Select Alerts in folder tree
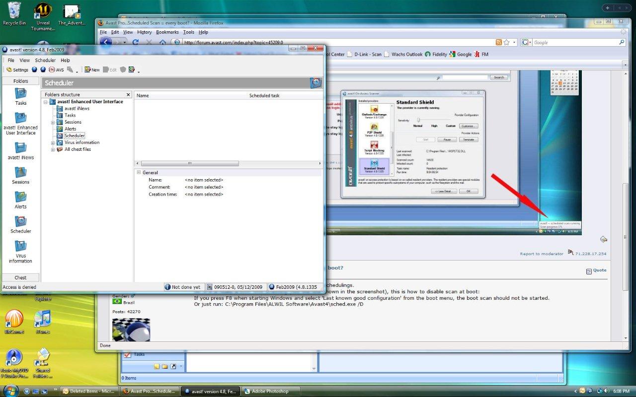Image resolution: width=636 pixels, height=397 pixels. click(70, 129)
